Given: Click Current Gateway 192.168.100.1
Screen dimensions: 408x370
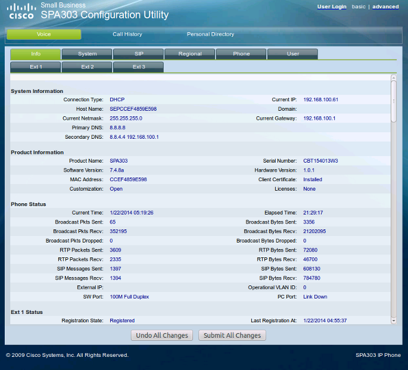Looking at the screenshot, I should [x=319, y=119].
